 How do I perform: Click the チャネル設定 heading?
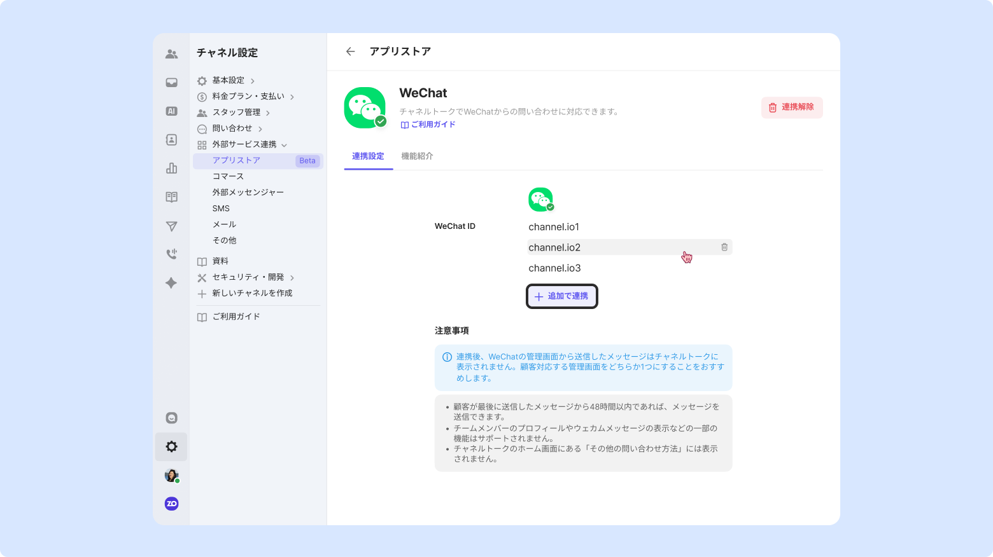227,53
